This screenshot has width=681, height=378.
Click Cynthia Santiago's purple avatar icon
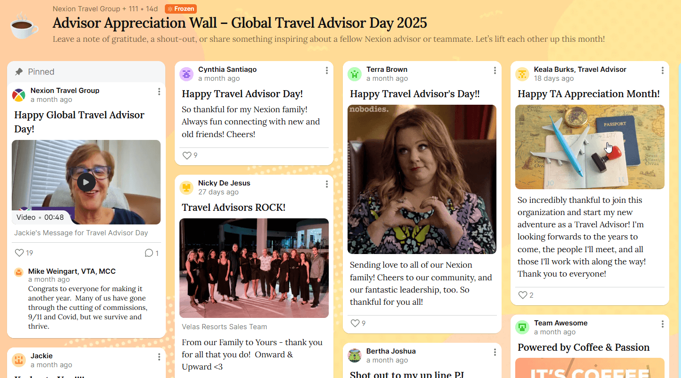coord(186,74)
